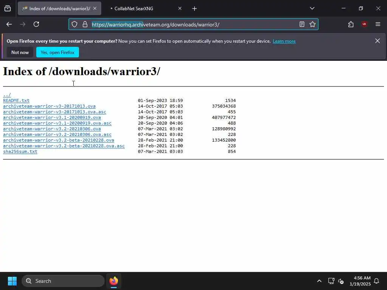Open the uBlock Origin extension icon
This screenshot has width=387, height=290.
pyautogui.click(x=364, y=24)
